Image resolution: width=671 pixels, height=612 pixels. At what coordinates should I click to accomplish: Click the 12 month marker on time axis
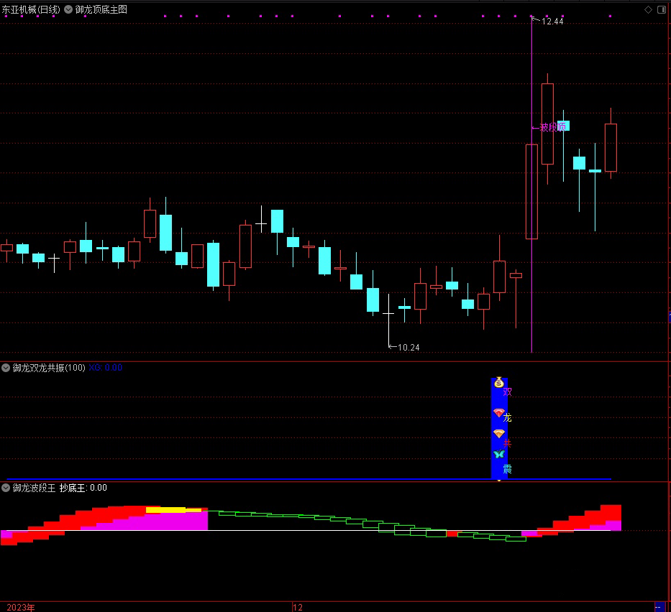(x=298, y=607)
